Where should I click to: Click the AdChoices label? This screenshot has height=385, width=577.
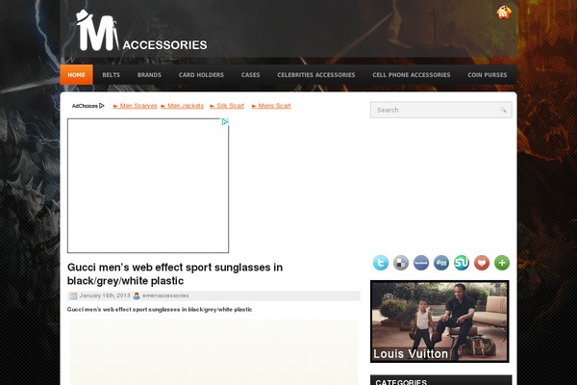coord(88,106)
